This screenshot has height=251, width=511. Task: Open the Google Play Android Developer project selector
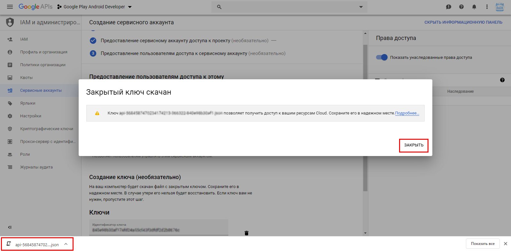pyautogui.click(x=94, y=7)
